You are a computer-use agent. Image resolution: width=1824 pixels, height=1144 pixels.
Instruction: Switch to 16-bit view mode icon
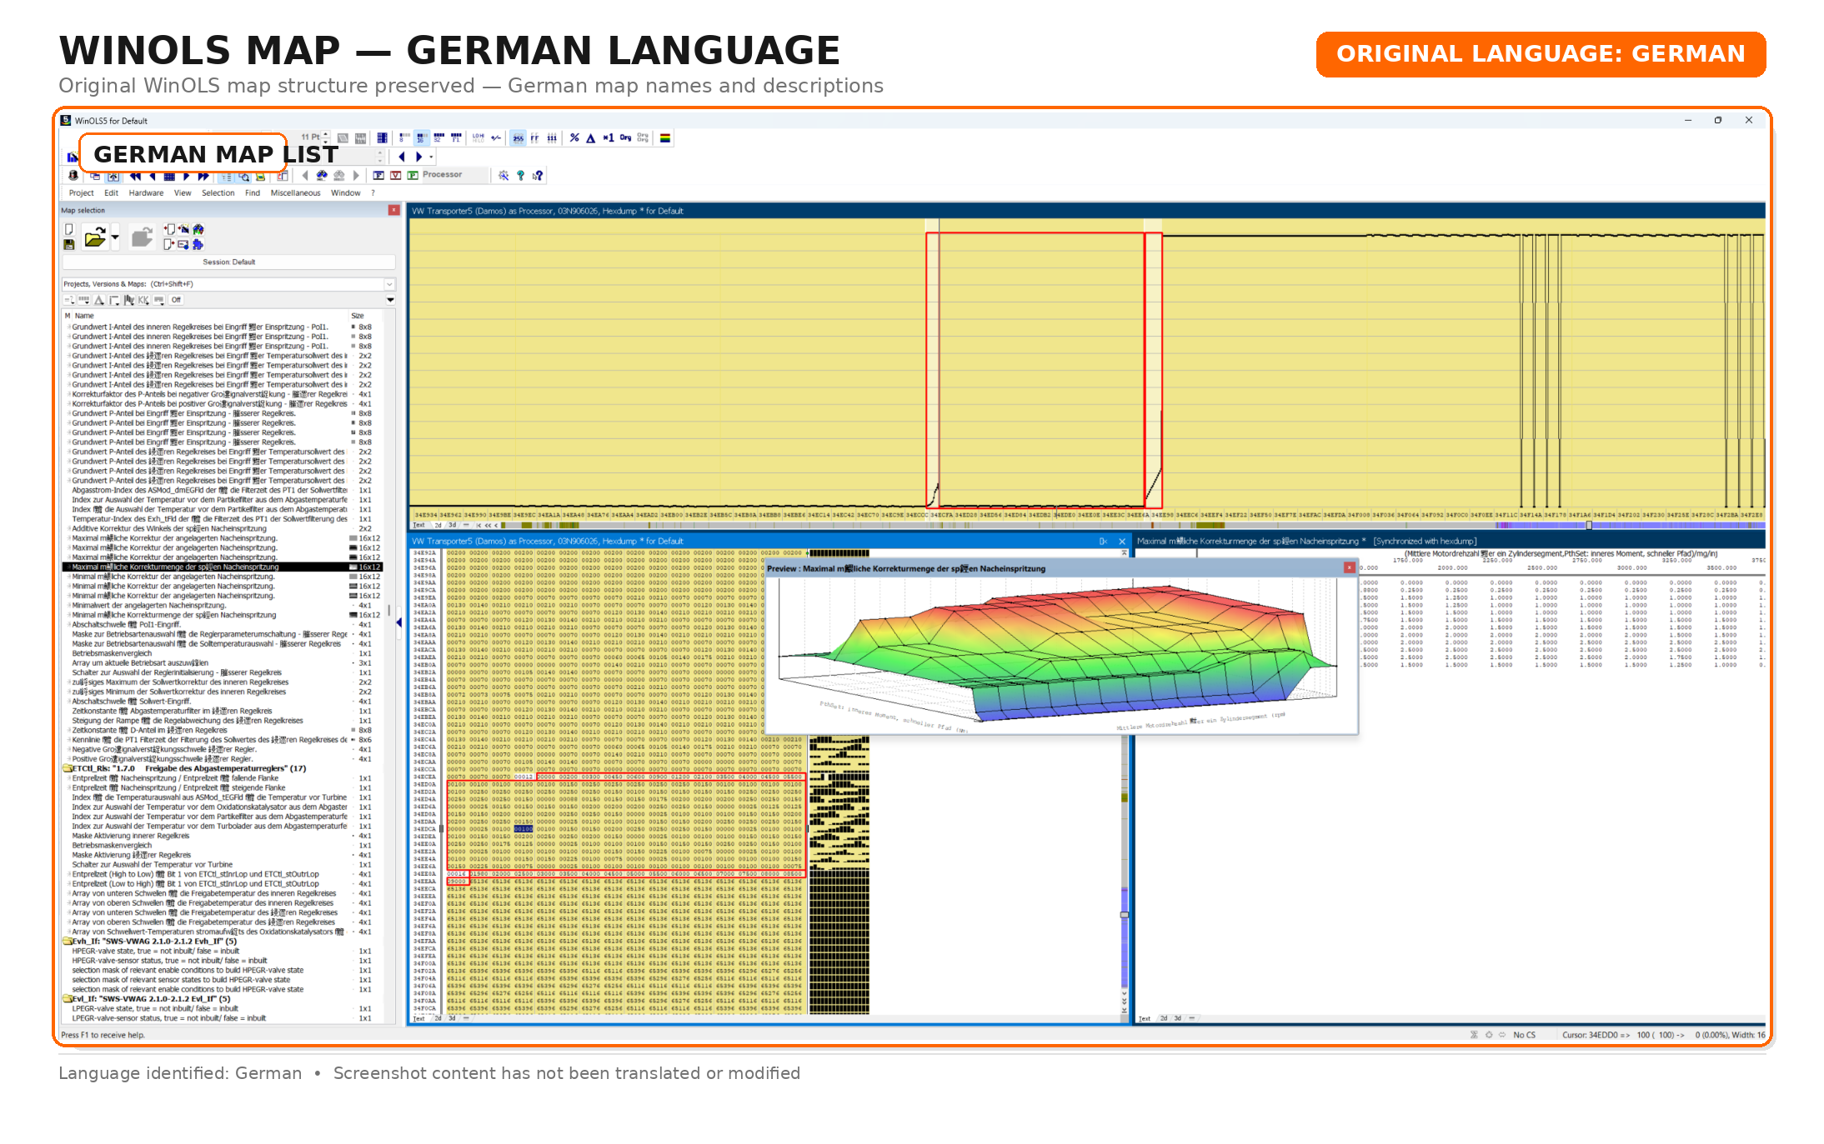click(x=421, y=137)
